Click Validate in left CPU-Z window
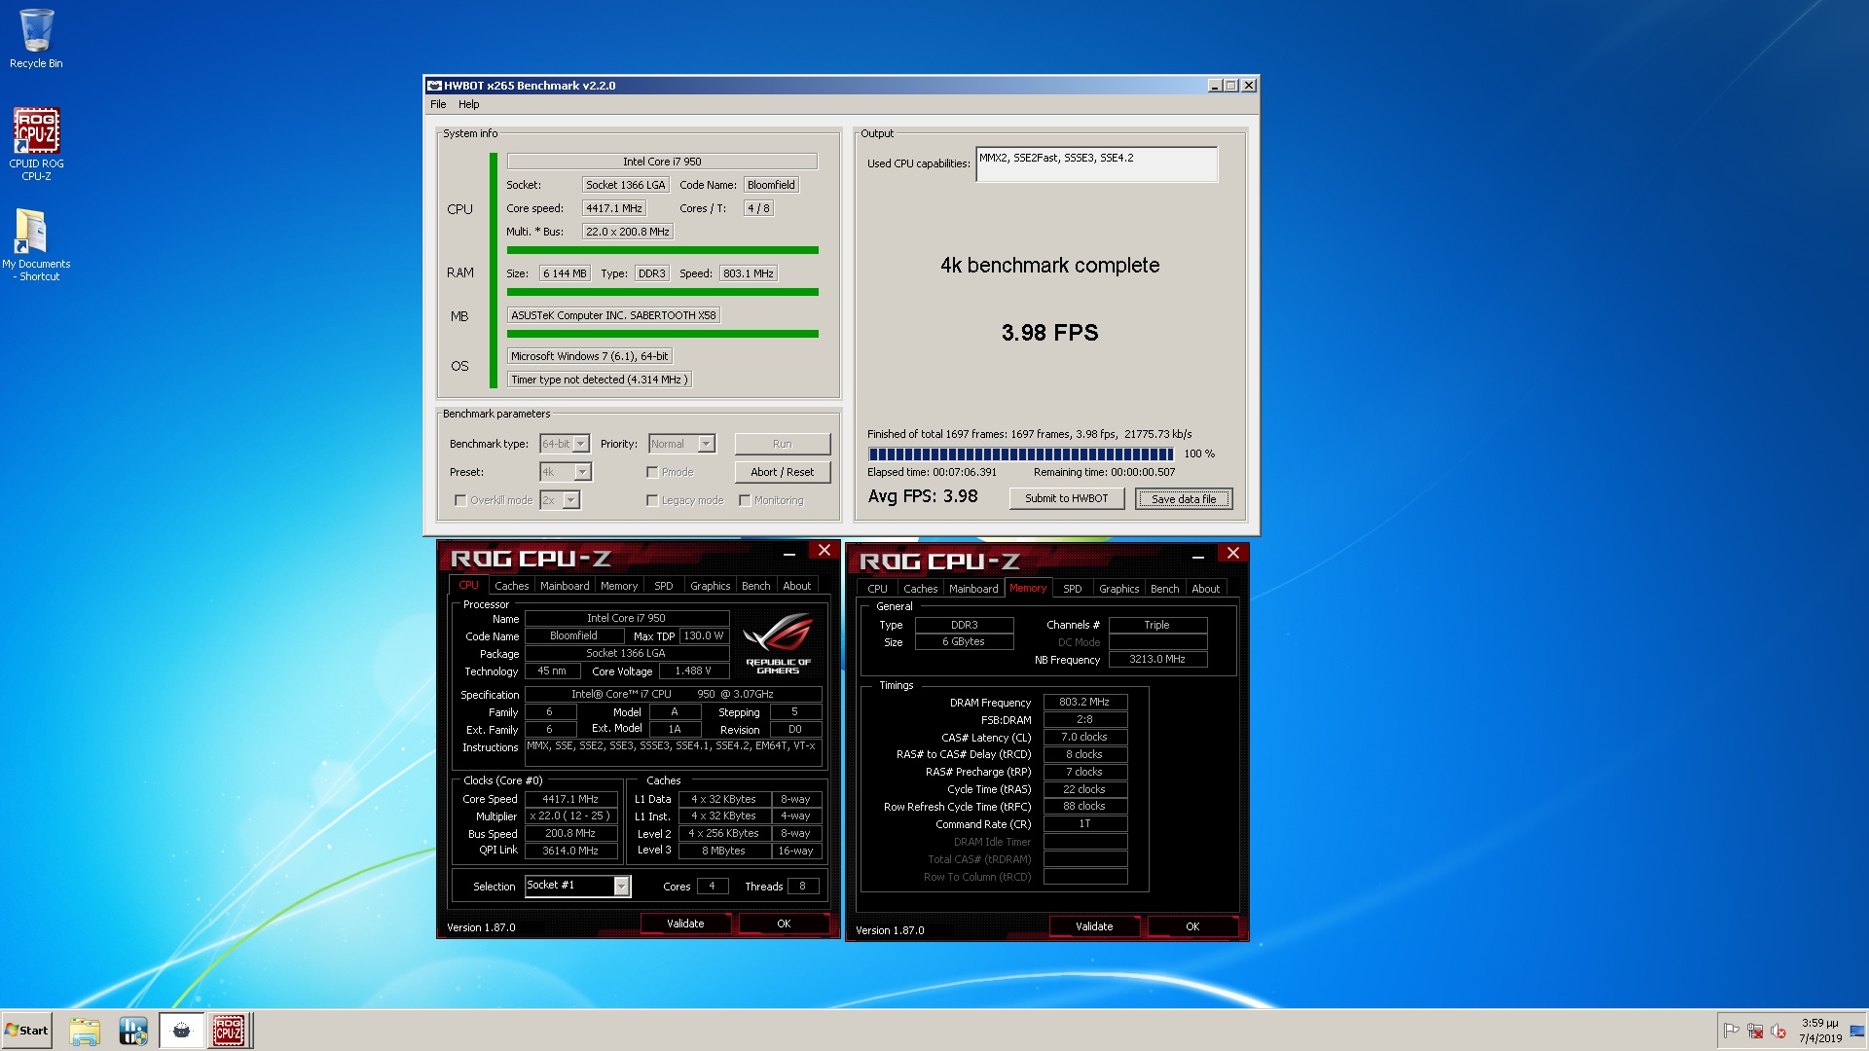 685,924
